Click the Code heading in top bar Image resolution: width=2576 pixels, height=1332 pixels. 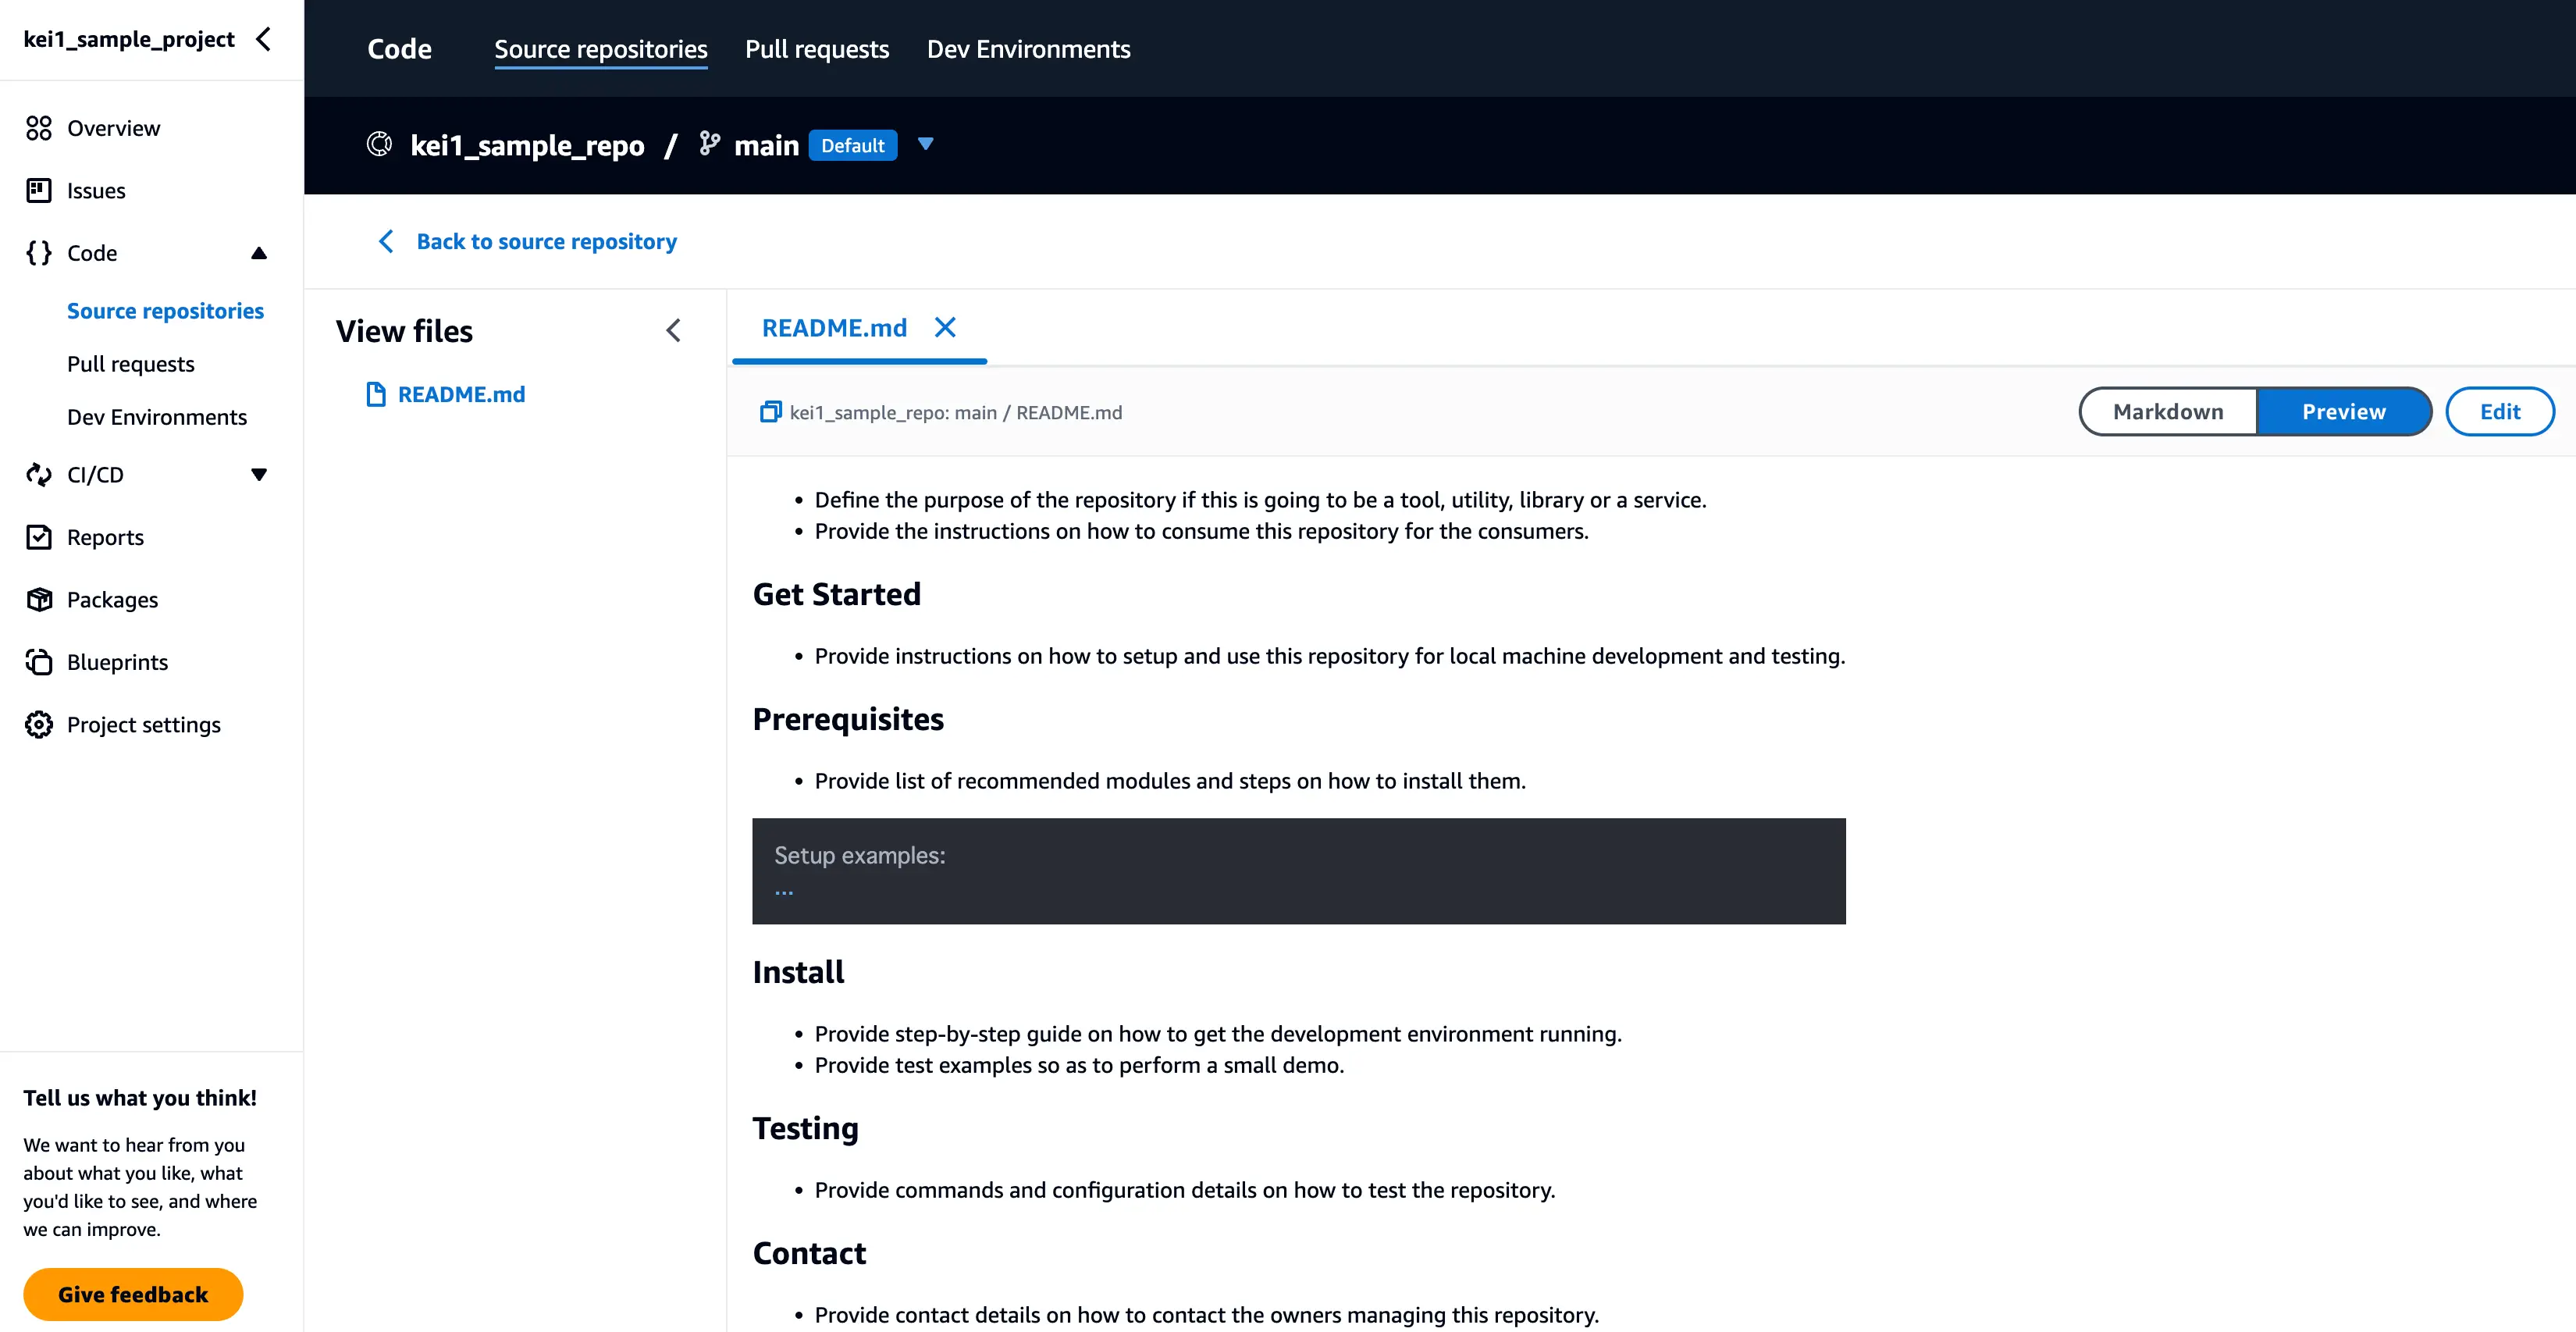pyautogui.click(x=399, y=49)
